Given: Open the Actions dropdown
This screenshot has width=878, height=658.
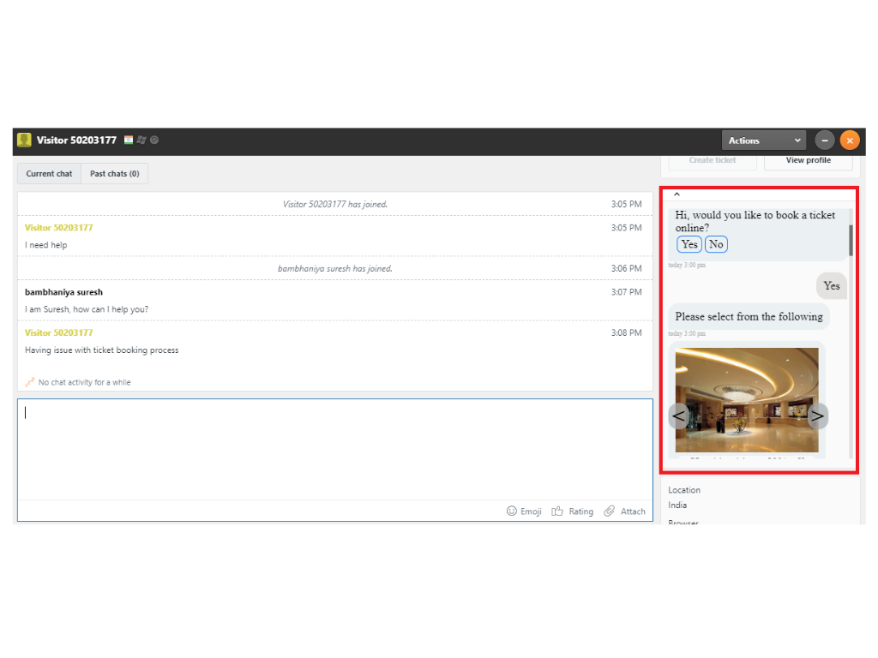Looking at the screenshot, I should tap(764, 141).
